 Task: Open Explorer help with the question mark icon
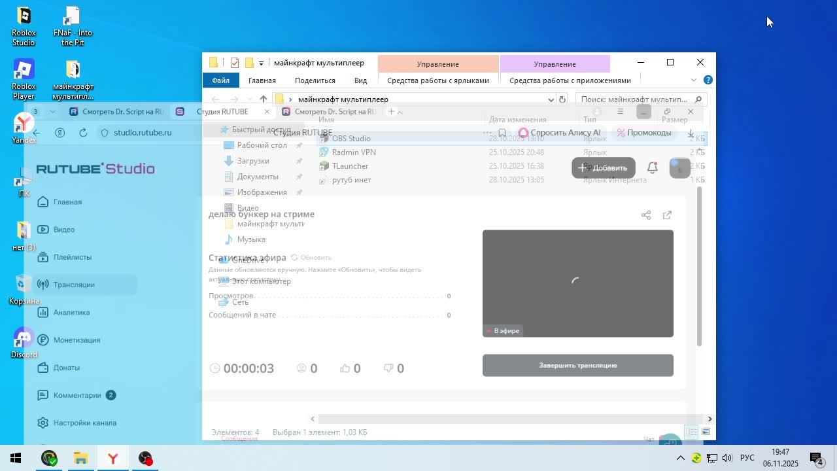click(708, 80)
